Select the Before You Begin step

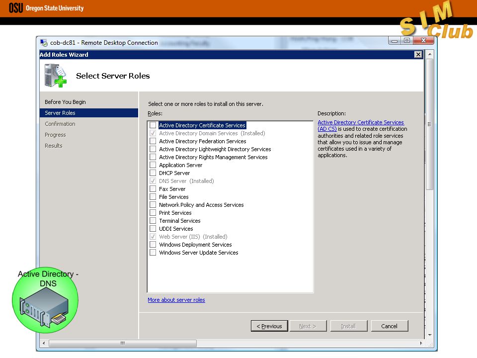tap(65, 102)
